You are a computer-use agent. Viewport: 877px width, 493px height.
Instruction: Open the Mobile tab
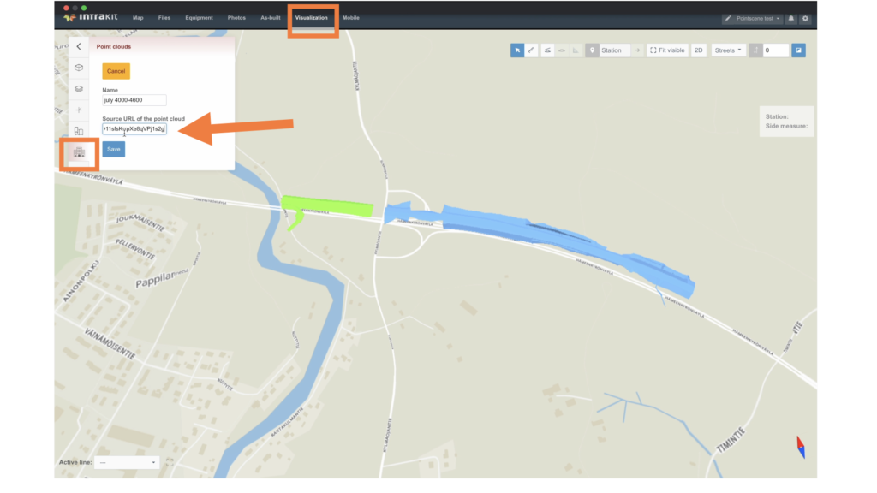[x=350, y=18]
